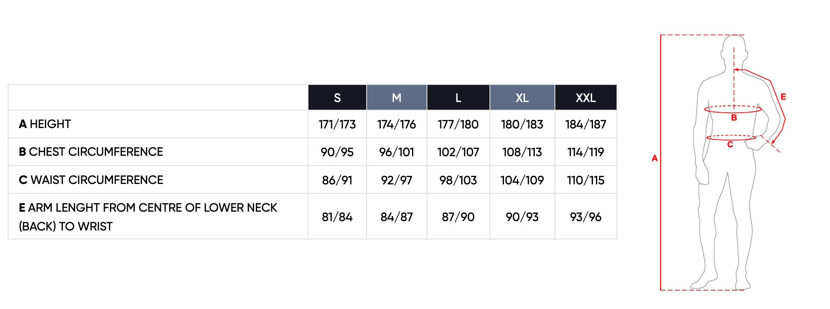Image resolution: width=830 pixels, height=309 pixels.
Task: Click the S size column header
Action: [337, 98]
